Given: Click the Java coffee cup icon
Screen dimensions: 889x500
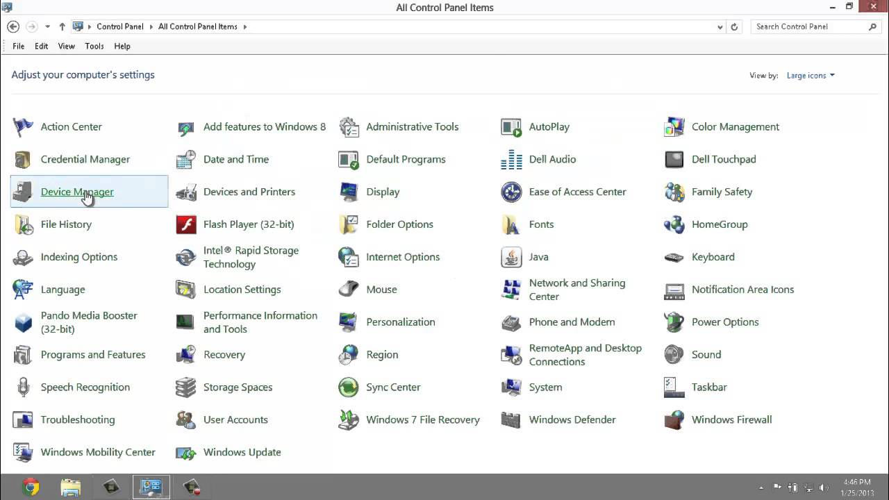Looking at the screenshot, I should tap(511, 257).
